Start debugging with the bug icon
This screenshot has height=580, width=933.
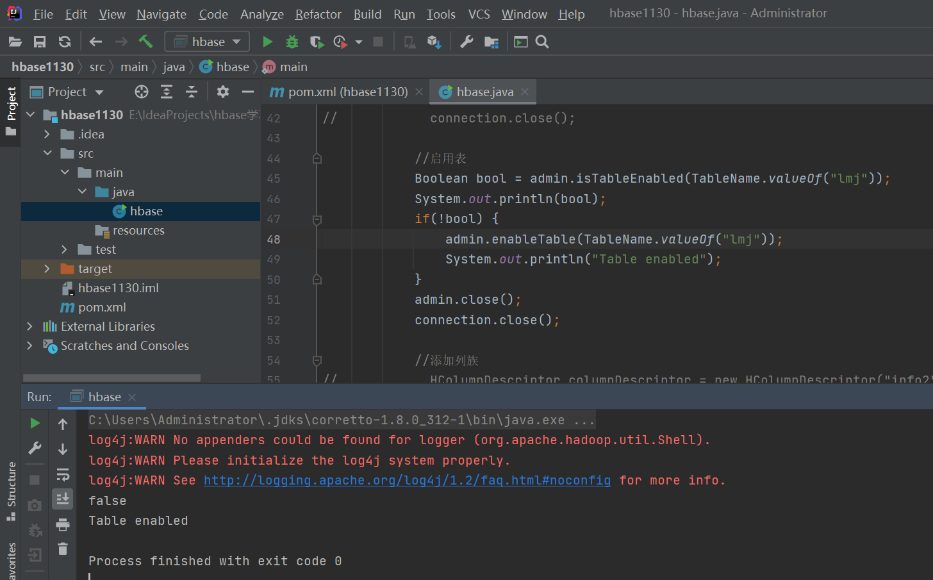click(292, 42)
